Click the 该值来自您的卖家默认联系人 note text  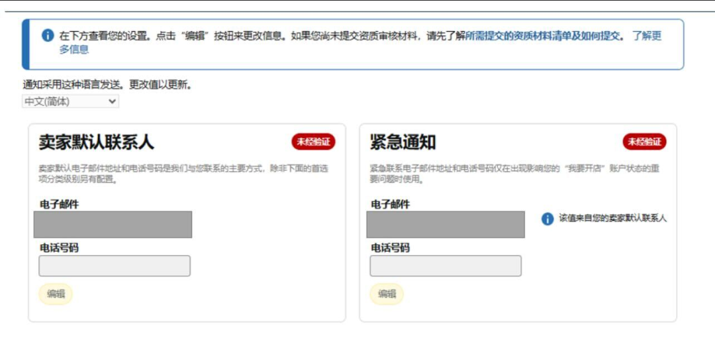612,219
